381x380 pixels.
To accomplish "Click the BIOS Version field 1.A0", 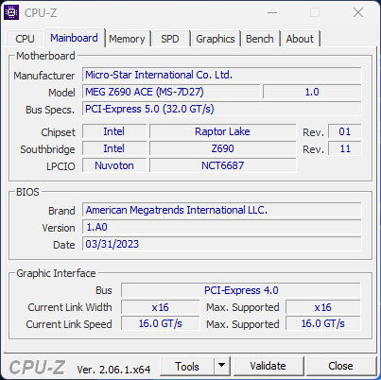I will [222, 227].
